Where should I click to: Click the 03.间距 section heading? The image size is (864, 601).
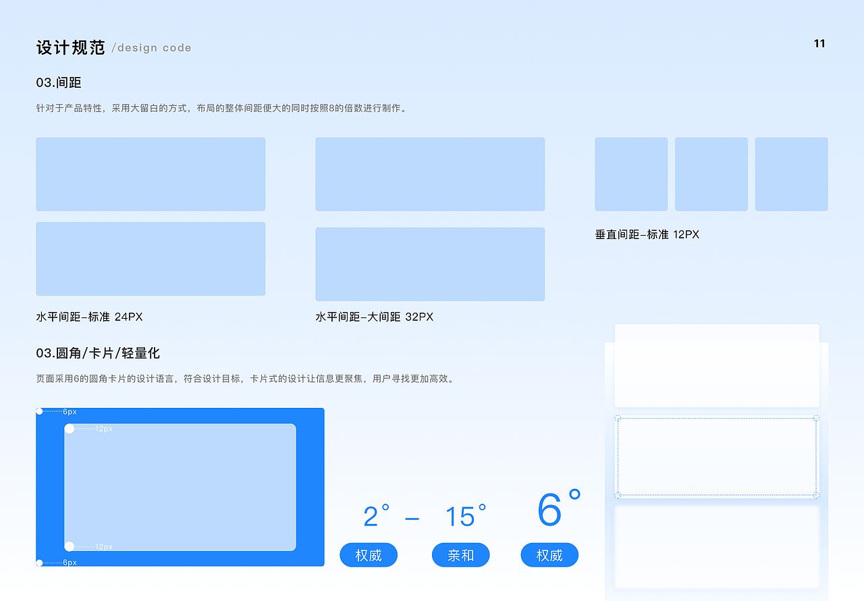coord(58,81)
